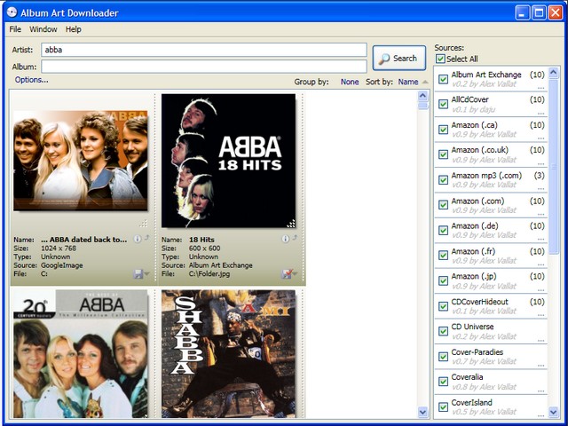Open settings dots for Amazon (.co.uk) source
Image resolution: width=568 pixels, height=426 pixels.
tap(540, 163)
